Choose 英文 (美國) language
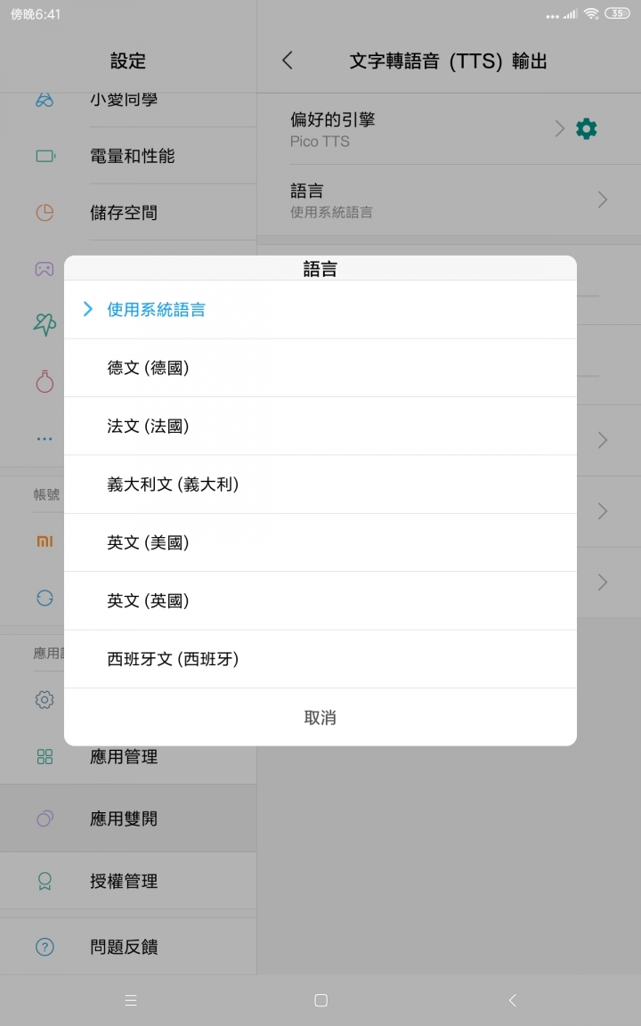Viewport: 641px width, 1026px height. [320, 542]
